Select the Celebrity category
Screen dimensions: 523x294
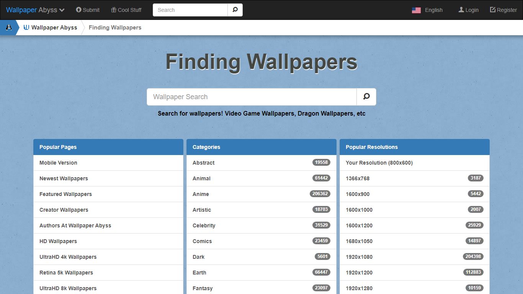click(x=261, y=225)
